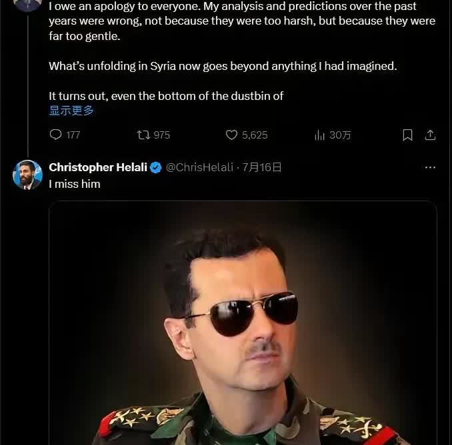Click the 5,625 likes count
The image size is (452, 445).
(x=255, y=135)
